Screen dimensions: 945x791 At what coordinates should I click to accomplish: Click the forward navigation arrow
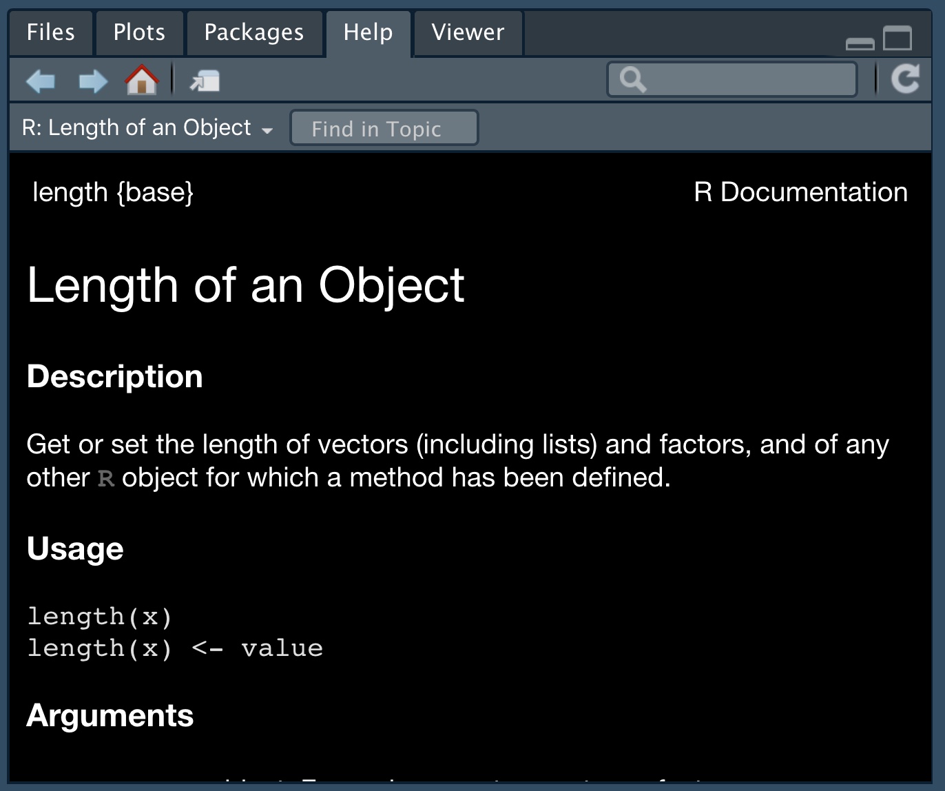(93, 80)
